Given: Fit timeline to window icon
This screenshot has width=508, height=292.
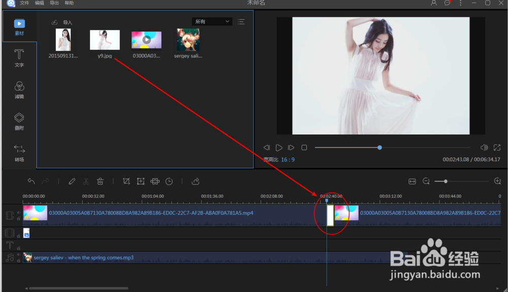Looking at the screenshot, I should [x=412, y=181].
